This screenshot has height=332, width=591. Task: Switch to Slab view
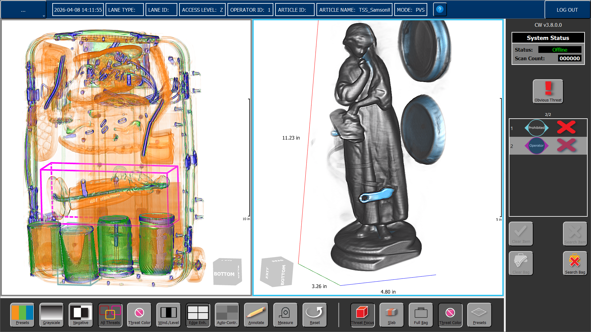tap(392, 314)
